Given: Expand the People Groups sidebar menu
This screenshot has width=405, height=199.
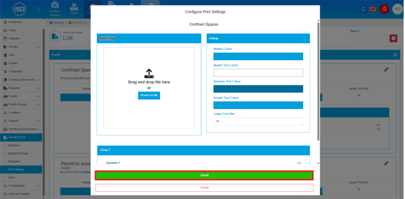Looking at the screenshot, I should point(21,104).
